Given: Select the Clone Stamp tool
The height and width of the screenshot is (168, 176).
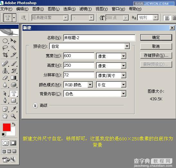Looking at the screenshot, I should pyautogui.click(x=5, y=71).
